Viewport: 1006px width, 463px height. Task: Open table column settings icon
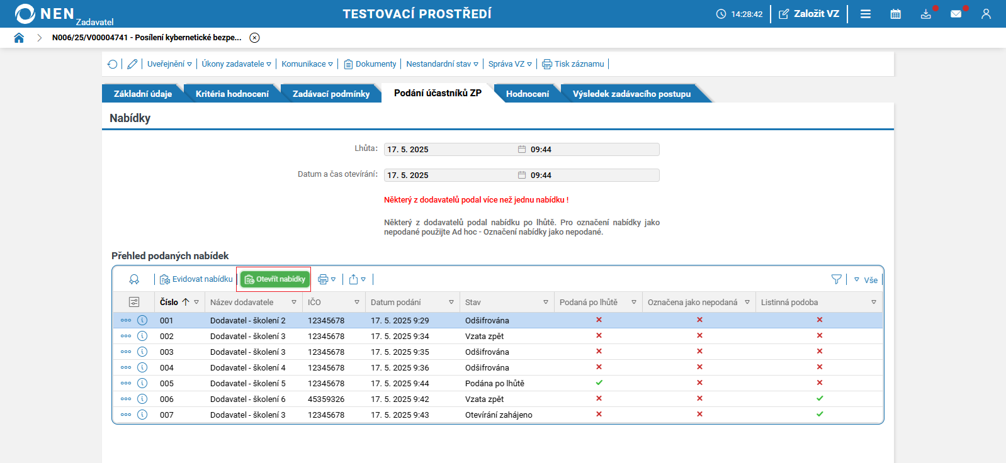click(133, 302)
